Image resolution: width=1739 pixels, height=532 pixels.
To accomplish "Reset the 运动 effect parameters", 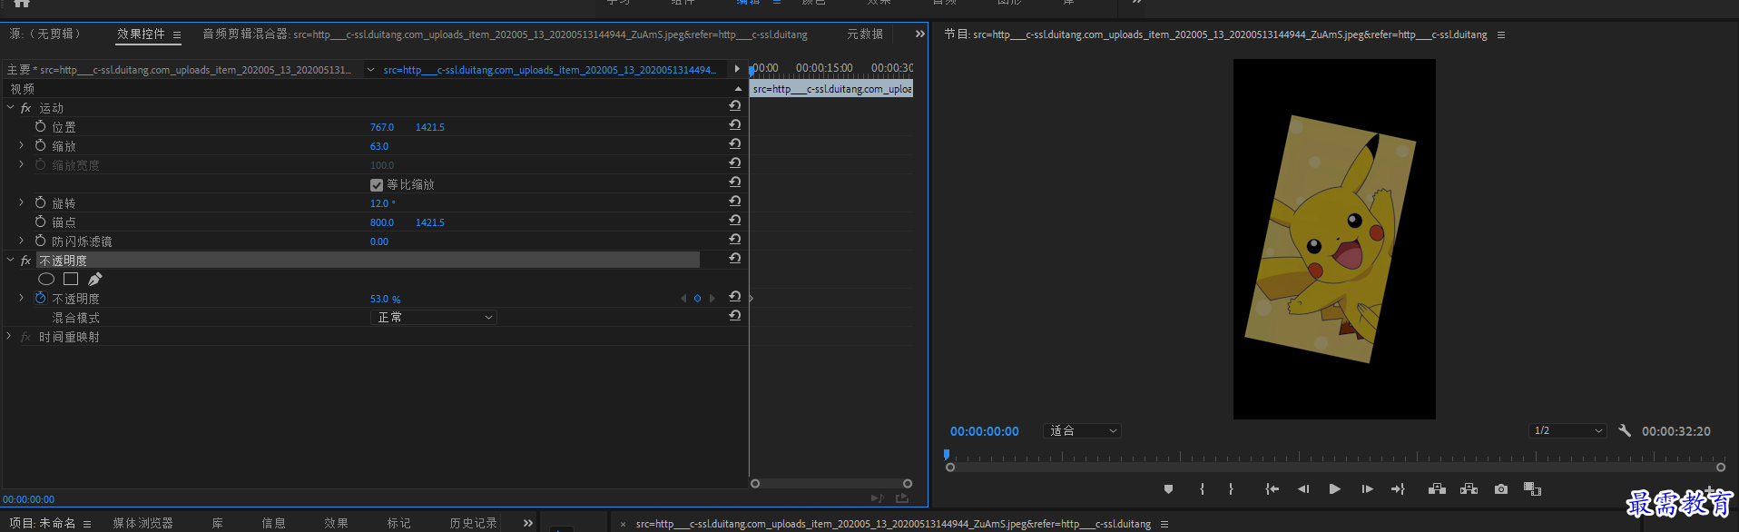I will (x=735, y=106).
